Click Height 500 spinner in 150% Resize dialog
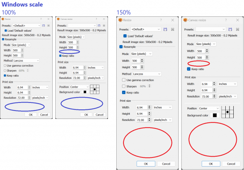 (142, 67)
